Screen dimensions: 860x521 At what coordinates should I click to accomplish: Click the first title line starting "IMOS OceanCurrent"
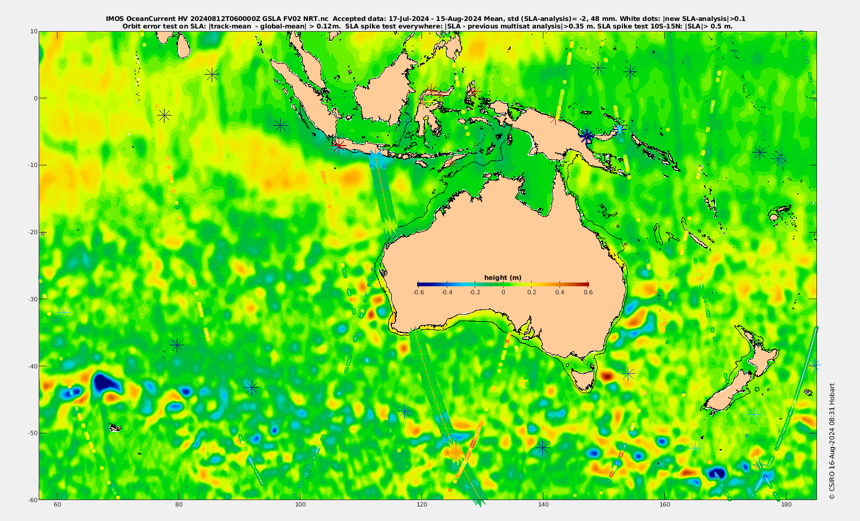click(x=426, y=19)
